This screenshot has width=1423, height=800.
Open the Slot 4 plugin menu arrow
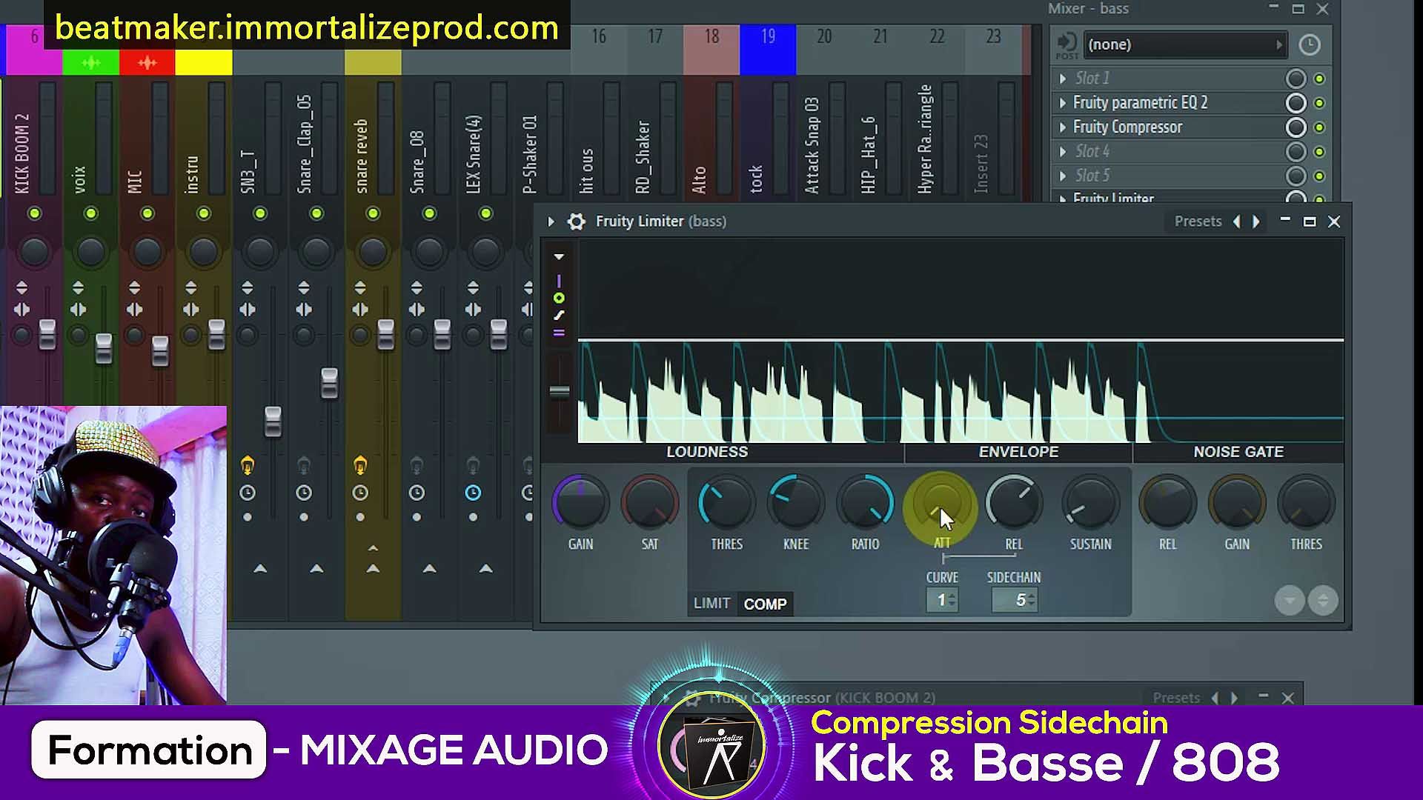coord(1063,152)
